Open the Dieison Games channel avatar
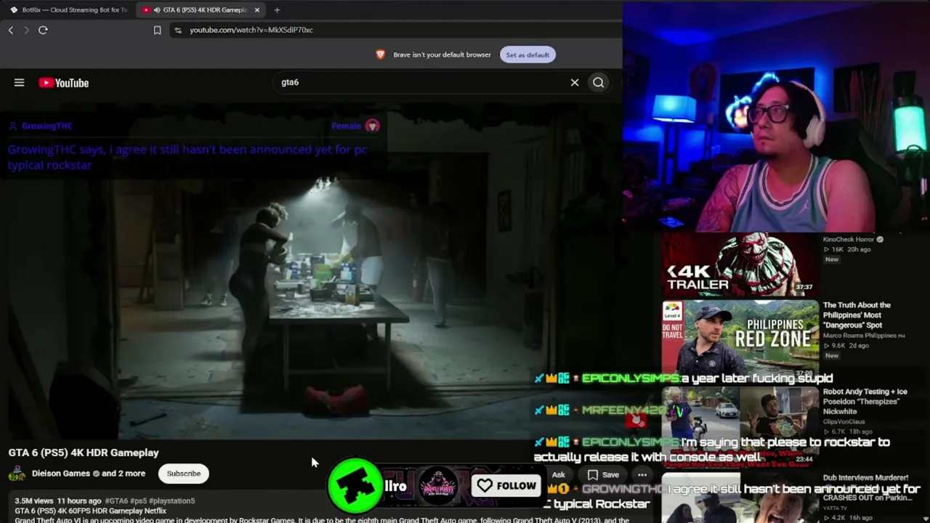This screenshot has width=930, height=523. pos(17,474)
